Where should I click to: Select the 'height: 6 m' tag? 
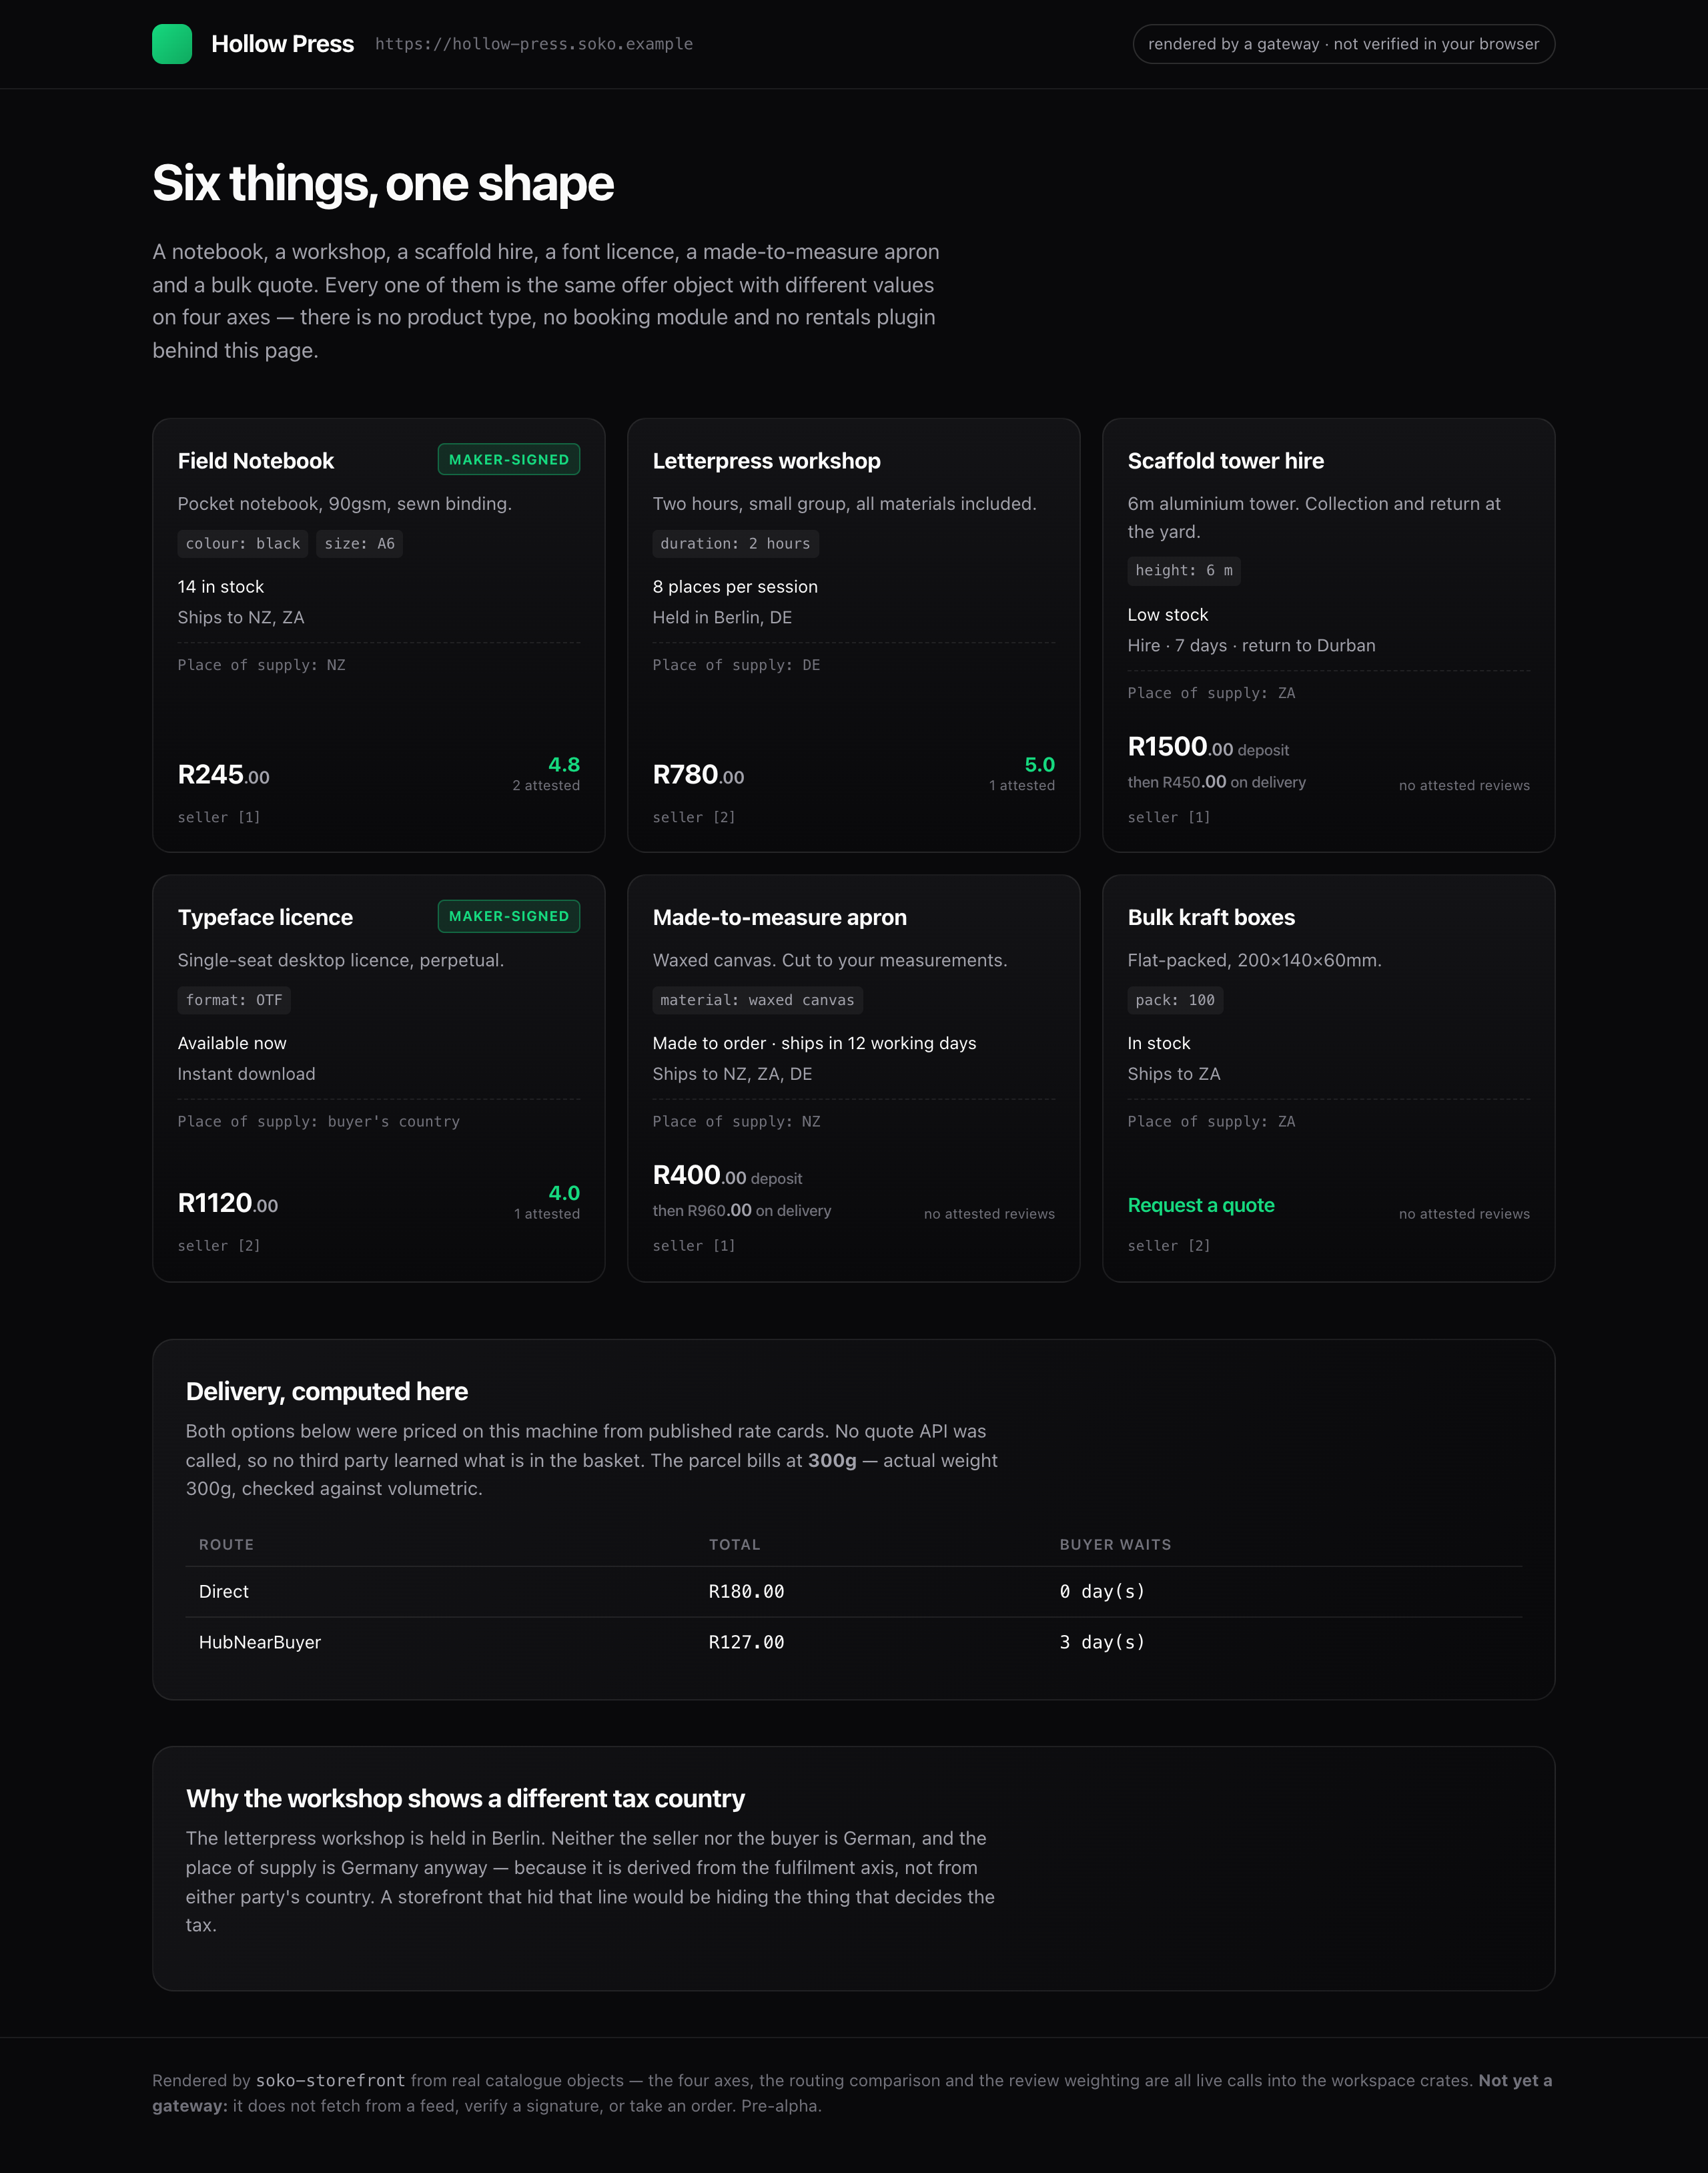(1184, 570)
